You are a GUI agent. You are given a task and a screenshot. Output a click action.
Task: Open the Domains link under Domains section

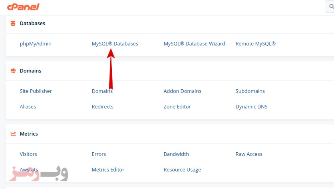pos(102,91)
